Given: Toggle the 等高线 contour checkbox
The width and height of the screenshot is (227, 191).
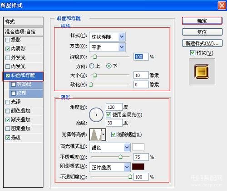Looking at the screenshot, I should [14, 84].
